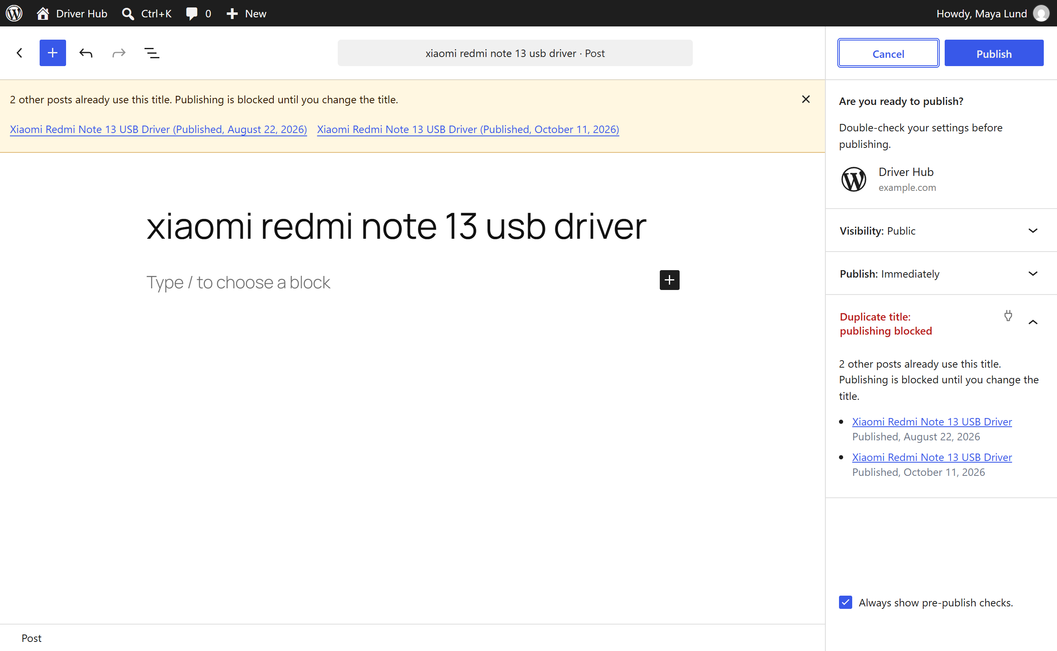Click the redo arrow icon

point(119,53)
